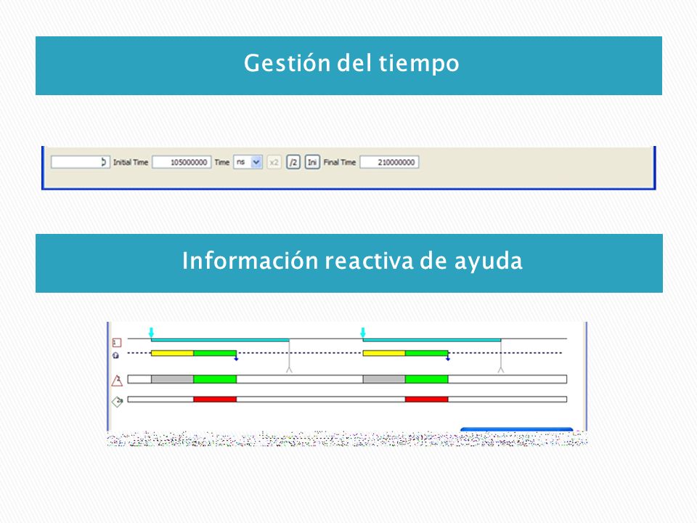Image resolution: width=697 pixels, height=523 pixels.
Task: Click the second gray segment in triangle row
Action: [x=384, y=379]
